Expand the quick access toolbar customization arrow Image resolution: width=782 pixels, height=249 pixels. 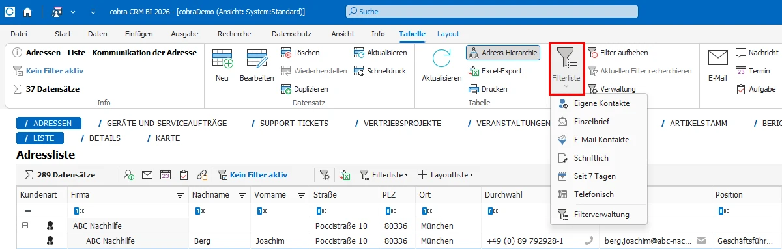point(94,11)
